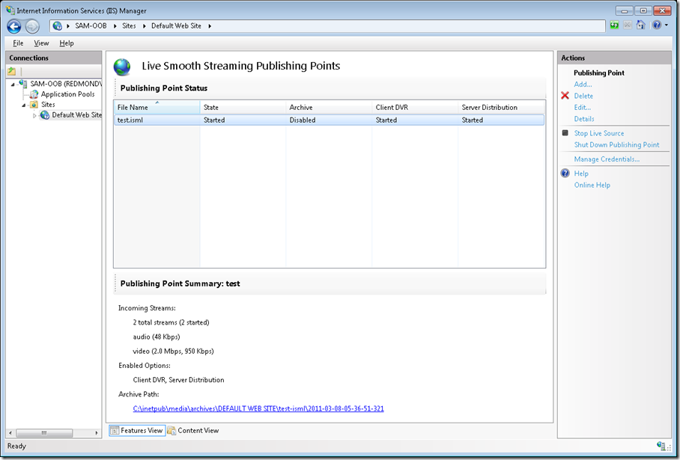Image resolution: width=680 pixels, height=460 pixels.
Task: Select Sites in Connections tree
Action: (x=48, y=105)
